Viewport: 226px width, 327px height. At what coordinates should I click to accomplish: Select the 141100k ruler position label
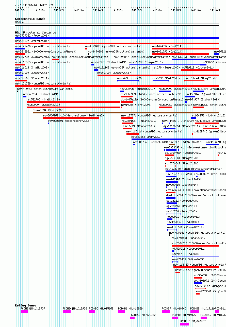(x=20, y=10)
